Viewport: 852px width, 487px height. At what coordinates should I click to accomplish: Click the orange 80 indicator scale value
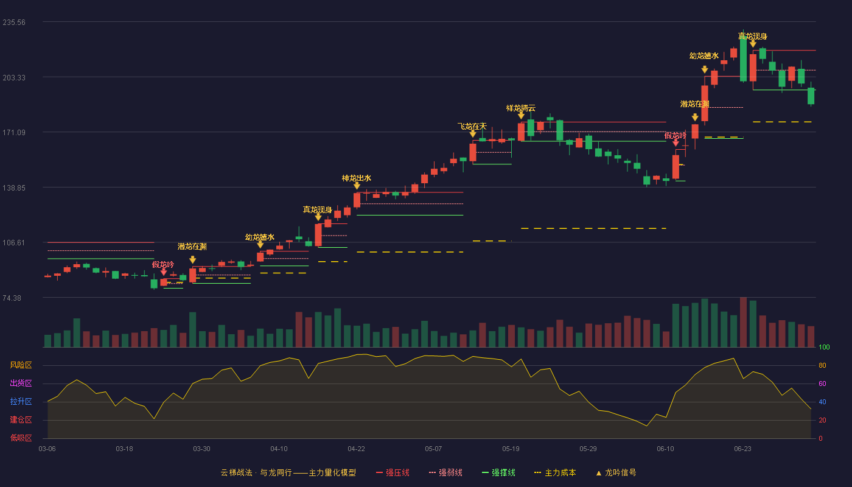(x=822, y=366)
